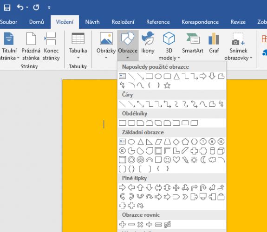
Task: Select the cube shape in Základní obrazce
Action: point(221,151)
